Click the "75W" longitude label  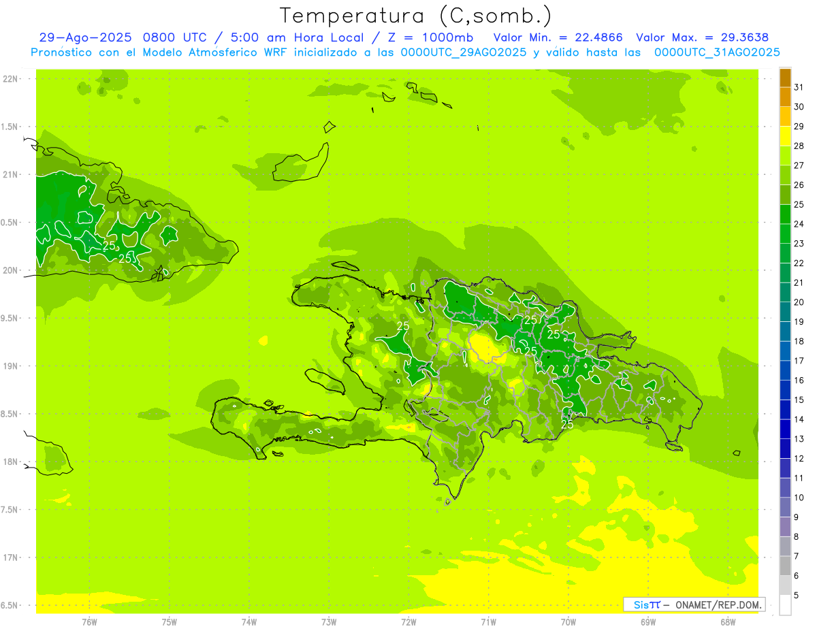170,621
